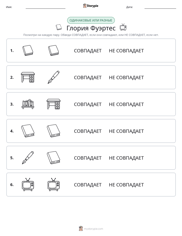Open the mystorypie.com link in footer
The image size is (182, 236).
point(93,229)
